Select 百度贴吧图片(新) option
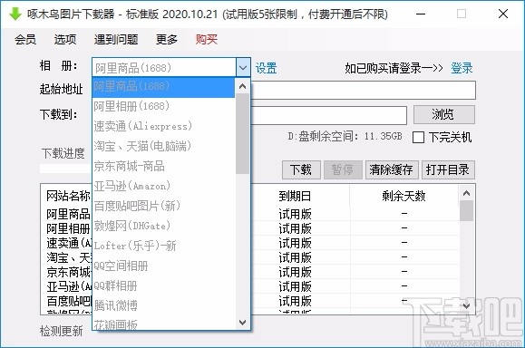The width and height of the screenshot is (525, 348). point(163,206)
